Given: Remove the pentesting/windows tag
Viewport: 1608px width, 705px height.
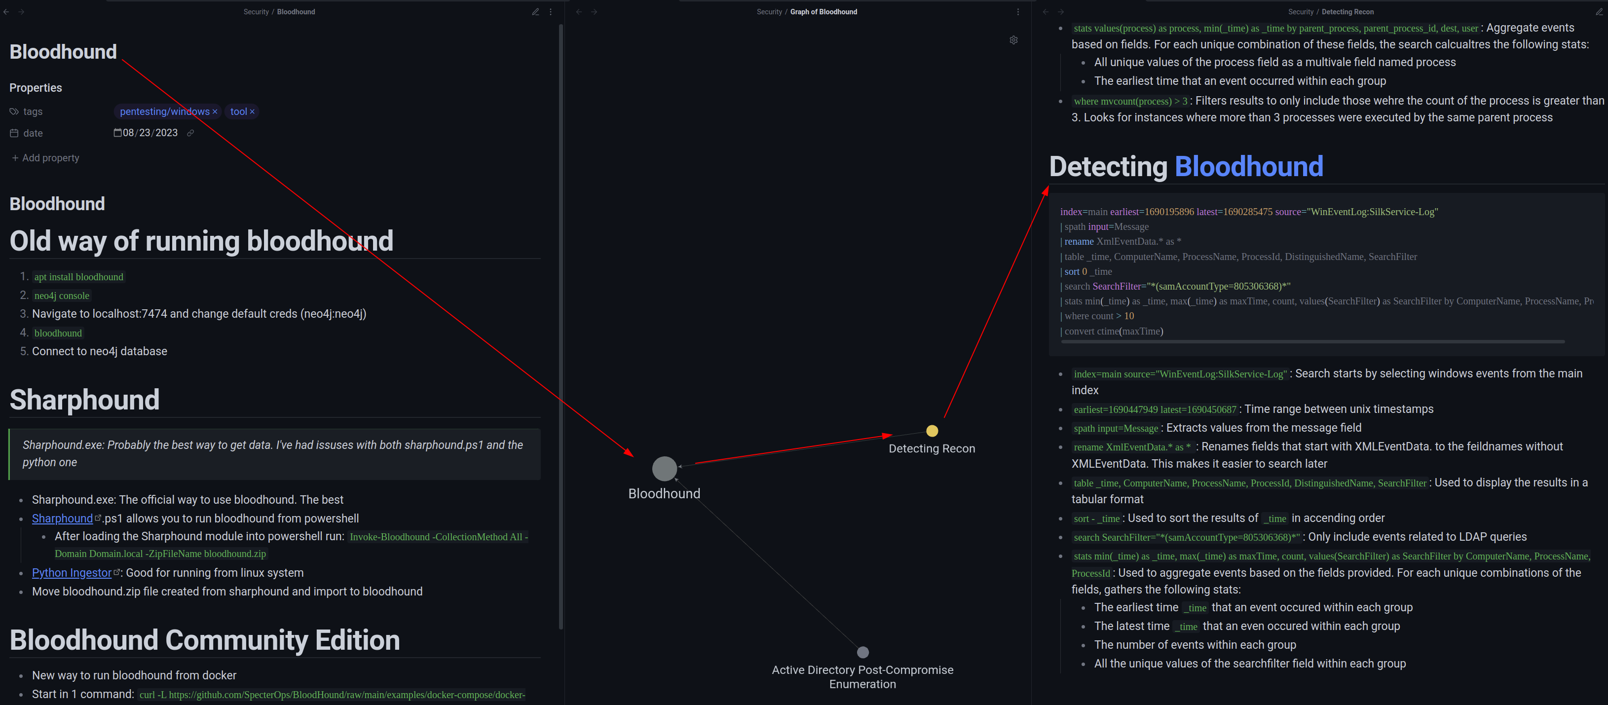Looking at the screenshot, I should [215, 111].
